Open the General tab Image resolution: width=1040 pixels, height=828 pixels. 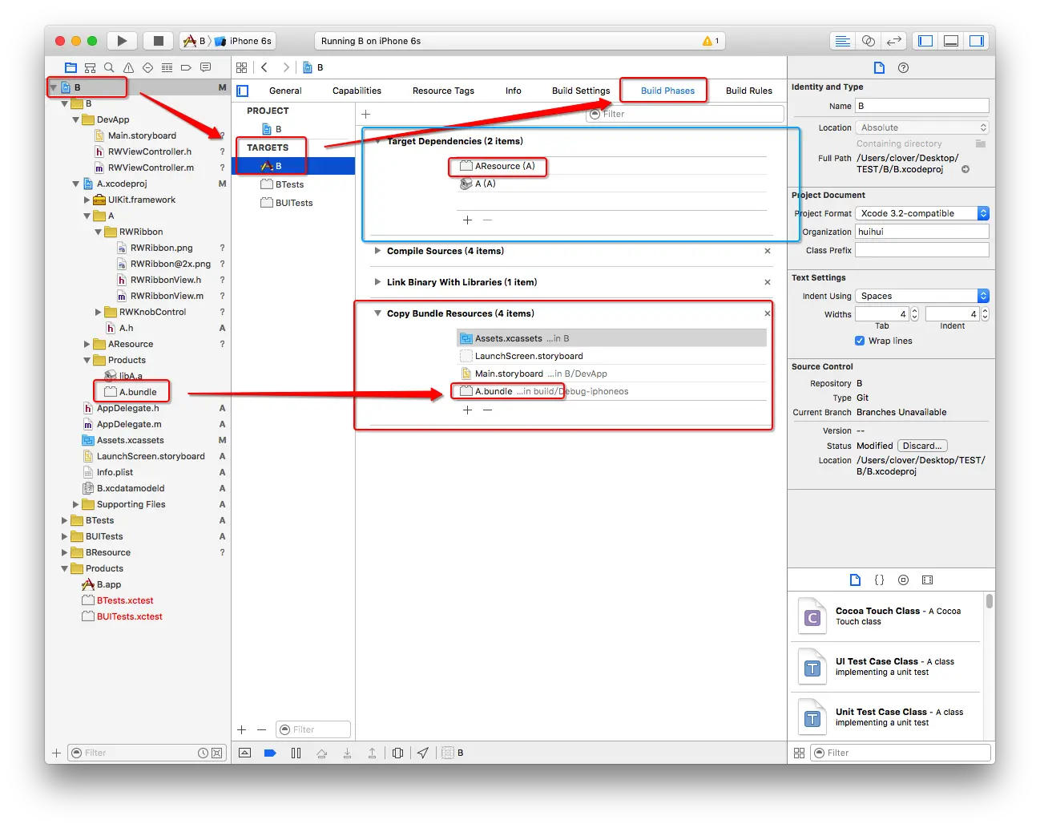click(x=285, y=91)
